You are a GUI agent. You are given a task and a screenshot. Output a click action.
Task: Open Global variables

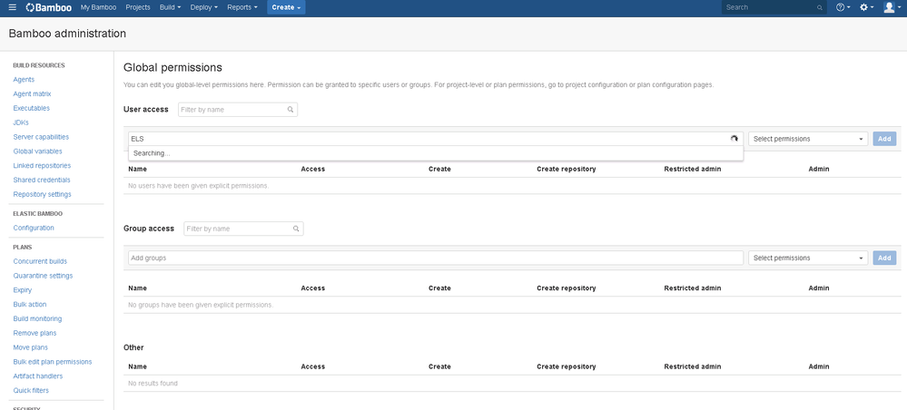(37, 151)
